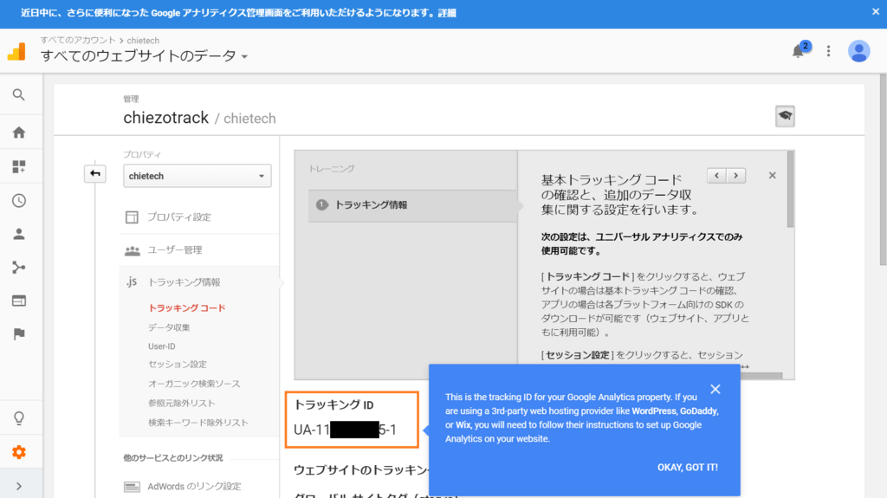Viewport: 887px width, 498px height.
Task: Select トラッキング コード submenu item
Action: [187, 307]
